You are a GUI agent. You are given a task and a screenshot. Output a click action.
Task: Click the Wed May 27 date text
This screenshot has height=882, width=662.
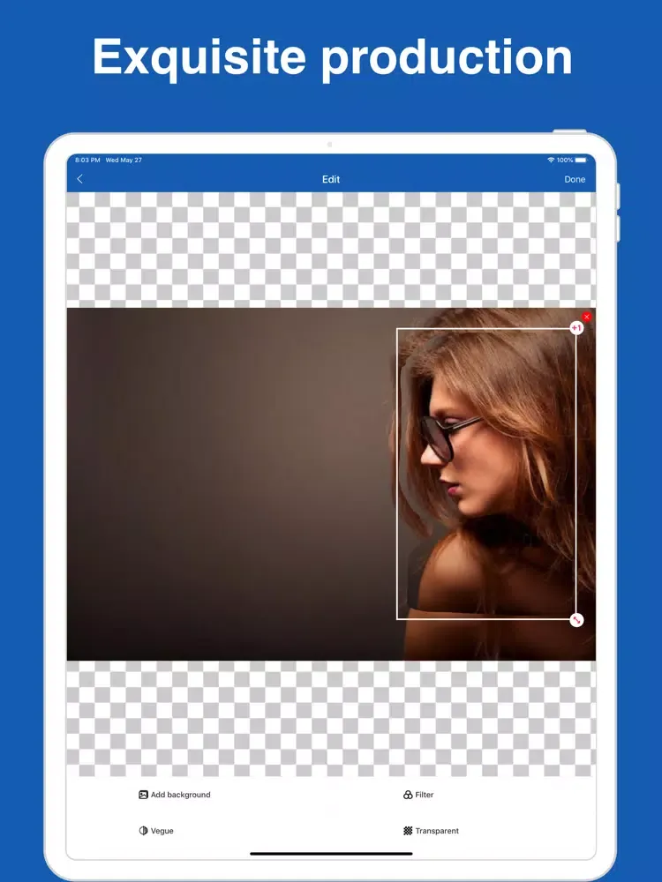pyautogui.click(x=124, y=160)
